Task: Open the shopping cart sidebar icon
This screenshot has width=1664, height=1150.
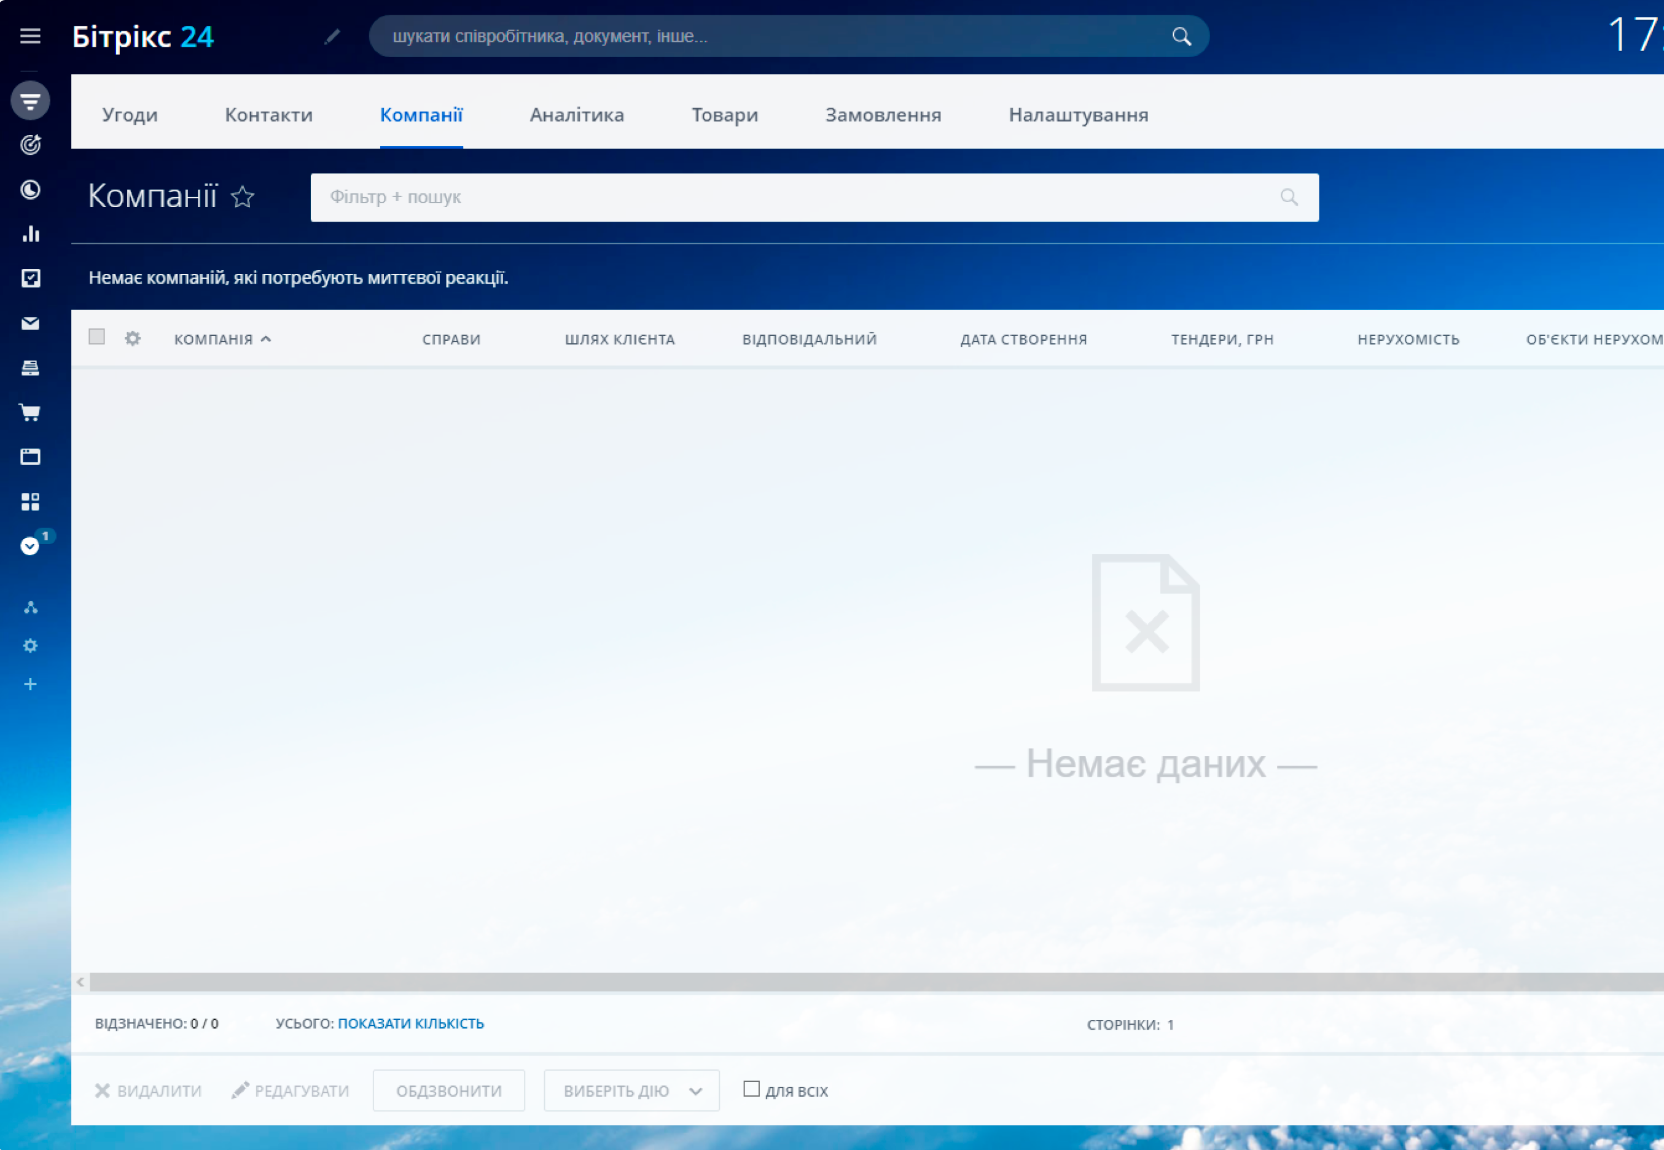Action: [x=30, y=412]
